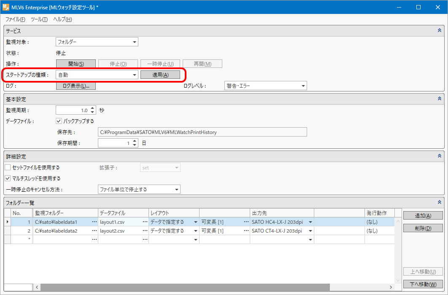The image size is (448, 295).
Task: Decrease the 監視周期 value with down arrow
Action: [92, 112]
